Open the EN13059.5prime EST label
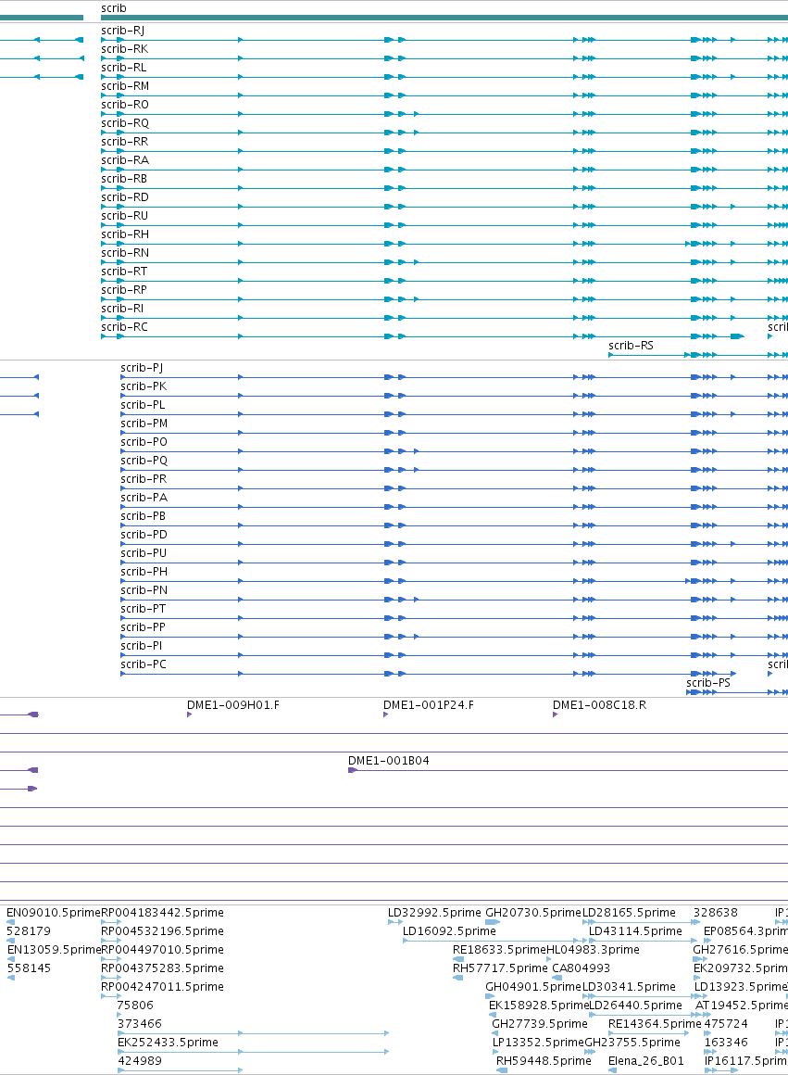Image resolution: width=788 pixels, height=1075 pixels. coord(54,950)
